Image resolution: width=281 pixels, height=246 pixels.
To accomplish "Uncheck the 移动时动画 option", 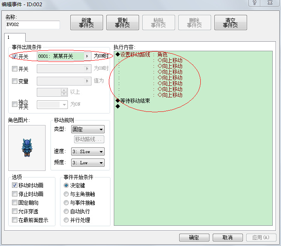I will point(14,185).
